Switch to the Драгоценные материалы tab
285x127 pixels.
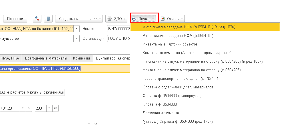point(46,58)
